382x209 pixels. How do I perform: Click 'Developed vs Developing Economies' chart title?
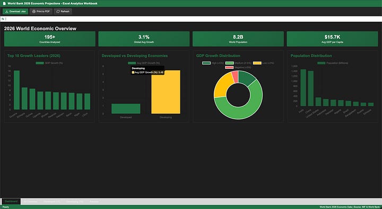click(x=135, y=56)
